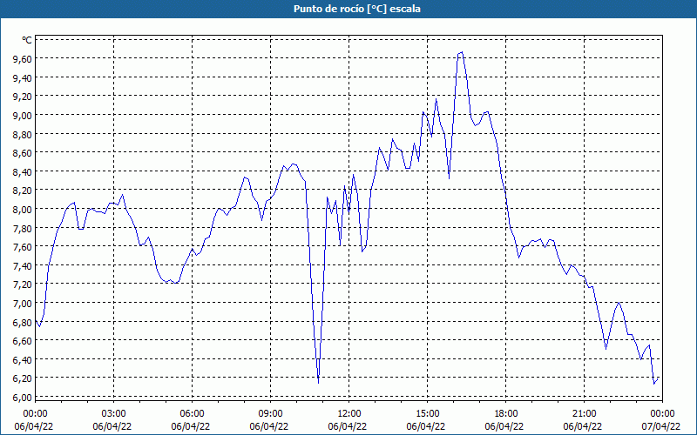
Task: Select the 8,40 y-axis value
Action: [x=23, y=171]
